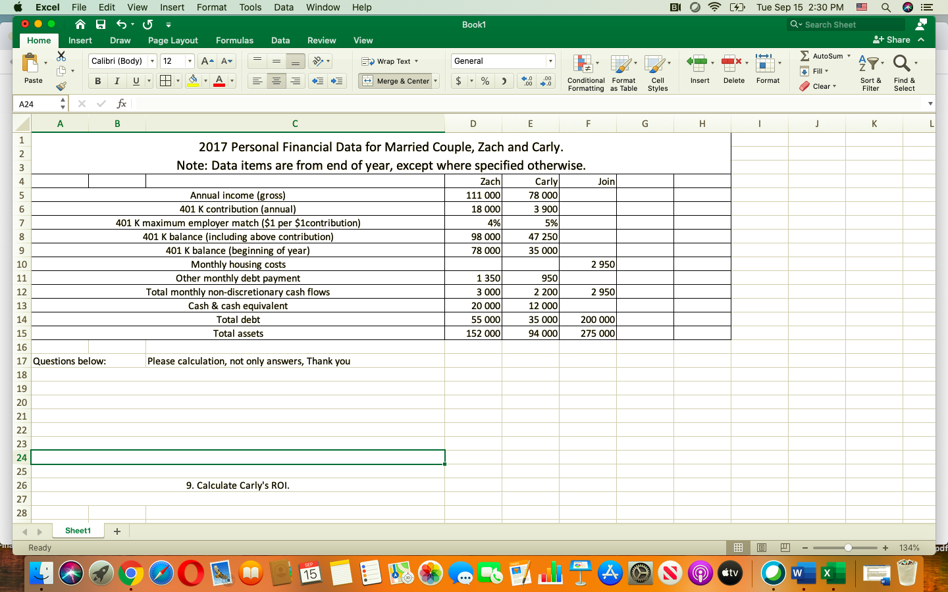The height and width of the screenshot is (592, 948).
Task: Switch to the Formulas ribbon tab
Action: coord(234,40)
